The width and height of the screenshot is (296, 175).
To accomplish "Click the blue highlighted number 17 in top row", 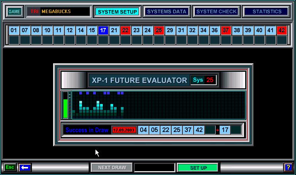I will [x=103, y=30].
